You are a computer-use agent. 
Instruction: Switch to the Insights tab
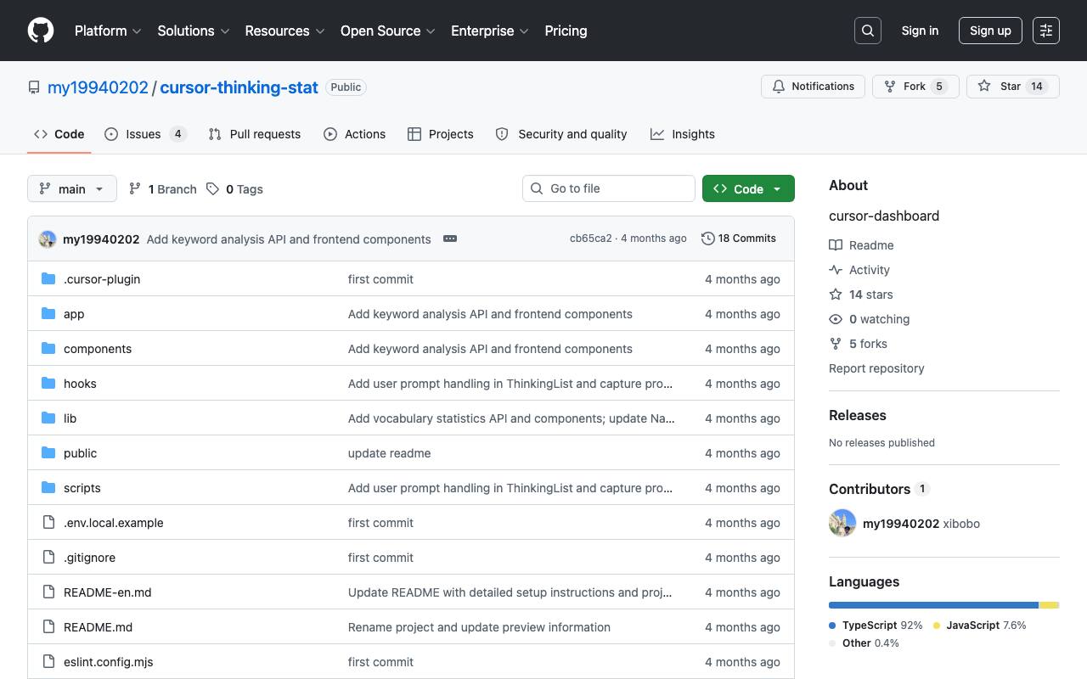683,134
